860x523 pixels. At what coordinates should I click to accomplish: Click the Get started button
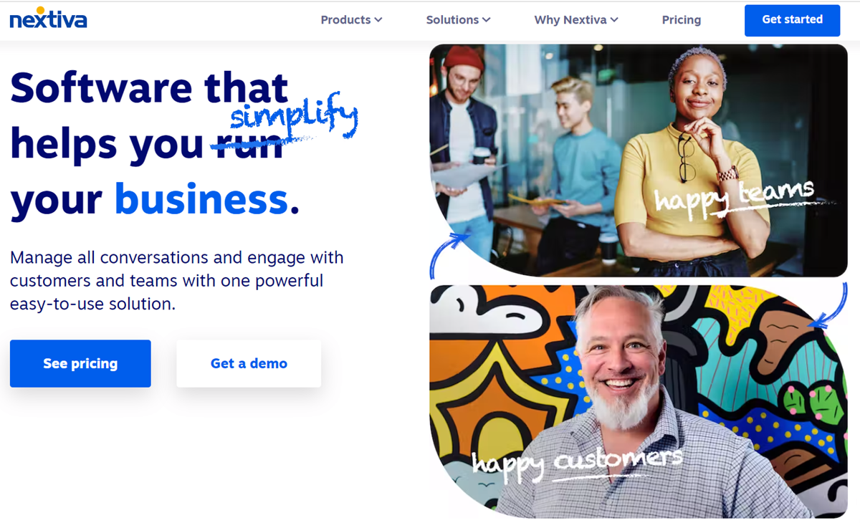(792, 20)
